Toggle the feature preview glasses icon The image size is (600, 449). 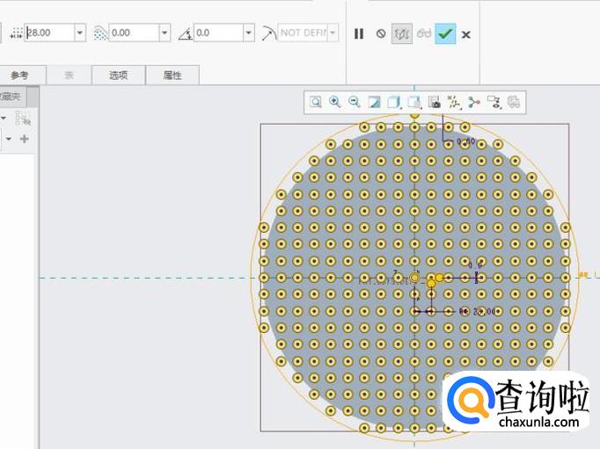click(x=424, y=33)
